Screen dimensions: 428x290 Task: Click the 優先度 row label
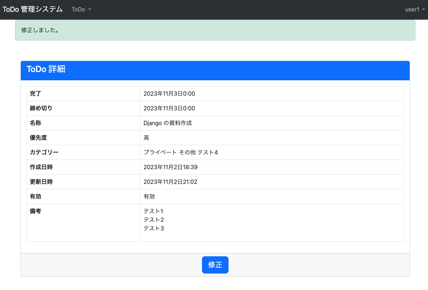tap(38, 138)
